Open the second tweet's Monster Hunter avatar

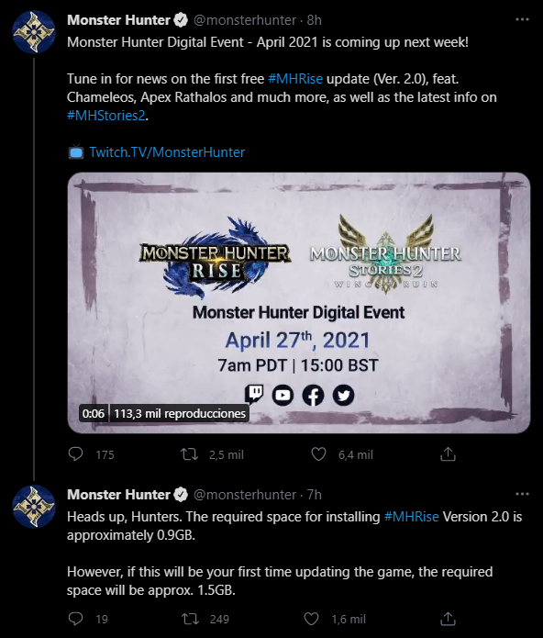click(x=34, y=507)
